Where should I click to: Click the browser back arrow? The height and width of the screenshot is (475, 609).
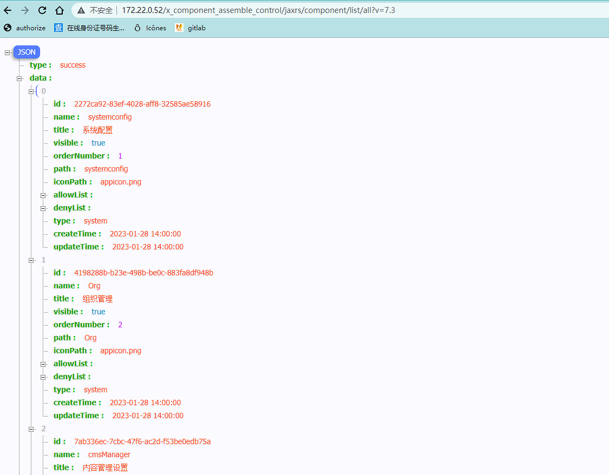click(x=8, y=10)
